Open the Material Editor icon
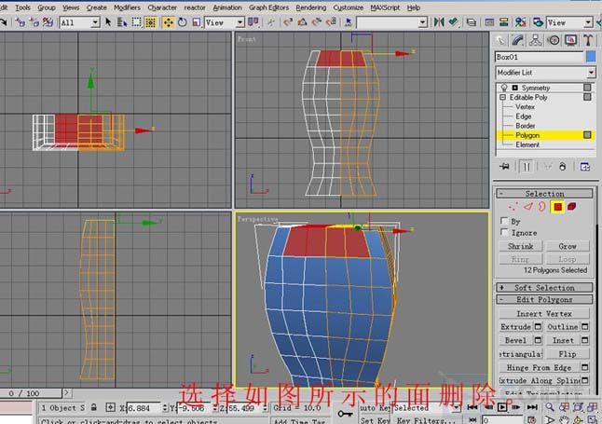 coord(520,22)
